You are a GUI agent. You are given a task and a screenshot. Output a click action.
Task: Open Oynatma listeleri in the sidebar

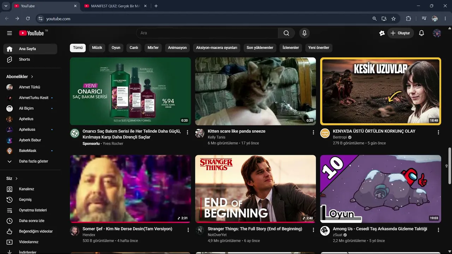(30, 210)
